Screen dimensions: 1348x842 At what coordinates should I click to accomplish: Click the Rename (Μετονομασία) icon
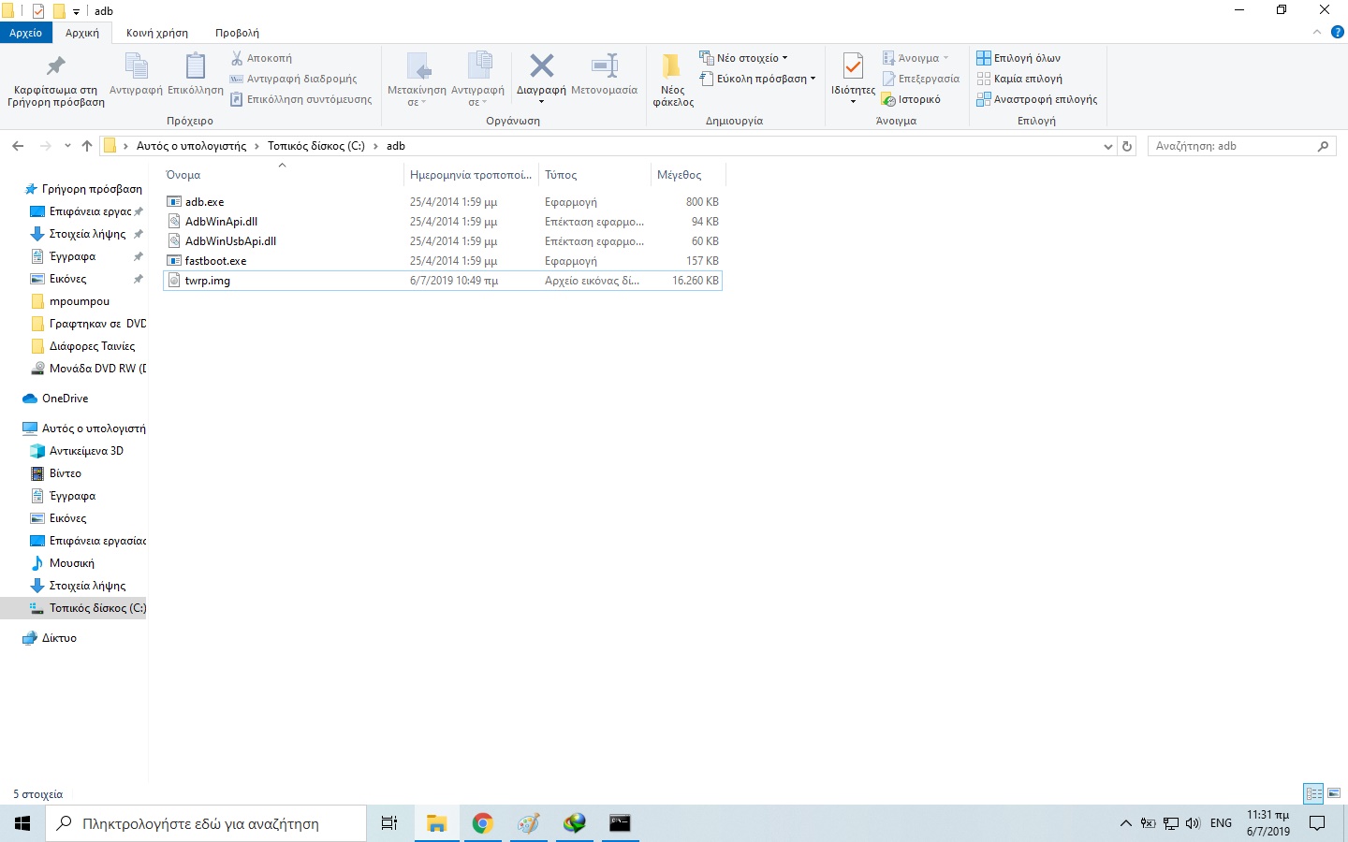point(605,66)
